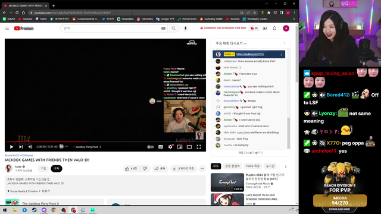Go to YouTube Premium home logo
Viewport: 381px width, 214px height.
(x=24, y=29)
